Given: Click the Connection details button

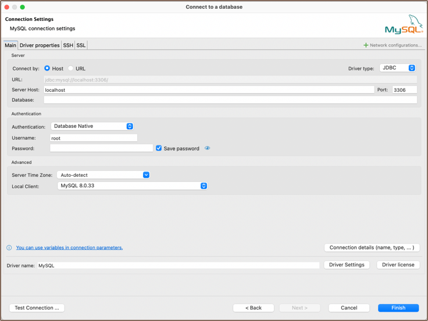Looking at the screenshot, I should tap(372, 248).
